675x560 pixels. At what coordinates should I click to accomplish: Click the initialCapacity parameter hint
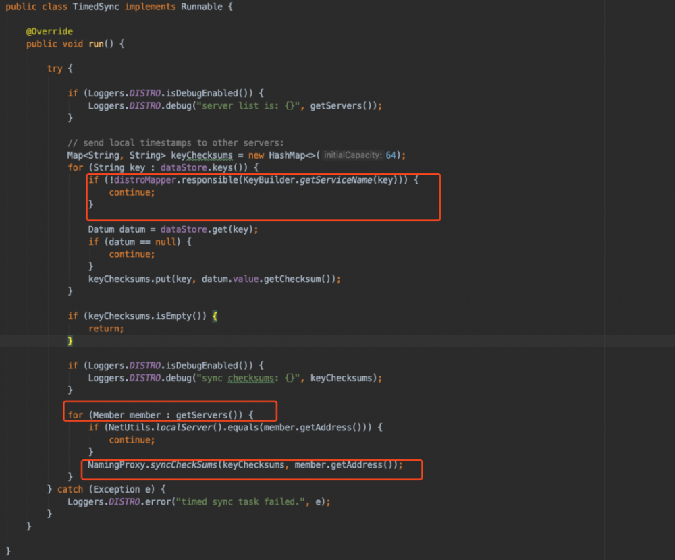tap(352, 155)
